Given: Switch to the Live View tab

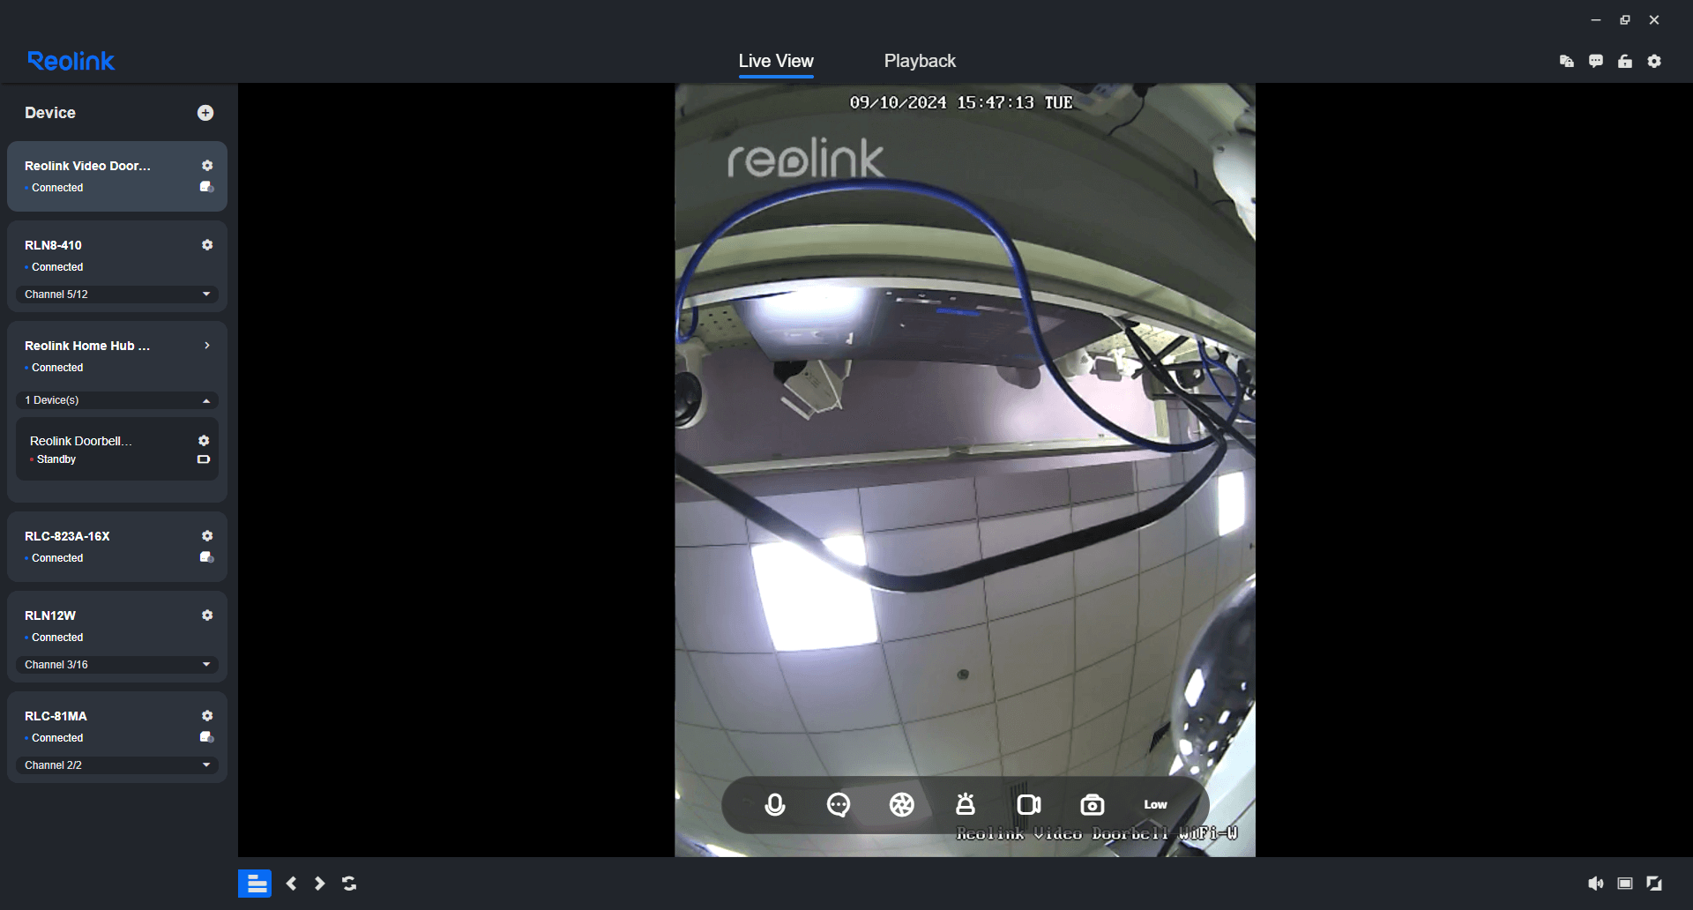Looking at the screenshot, I should point(776,61).
